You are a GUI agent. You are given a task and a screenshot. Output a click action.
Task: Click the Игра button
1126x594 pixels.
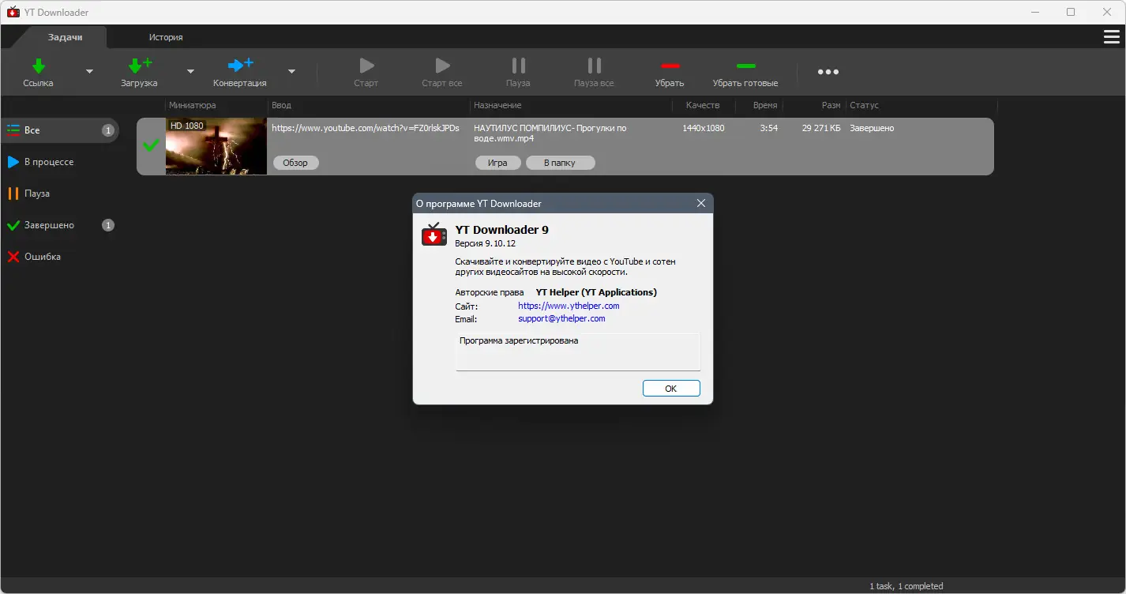(497, 163)
